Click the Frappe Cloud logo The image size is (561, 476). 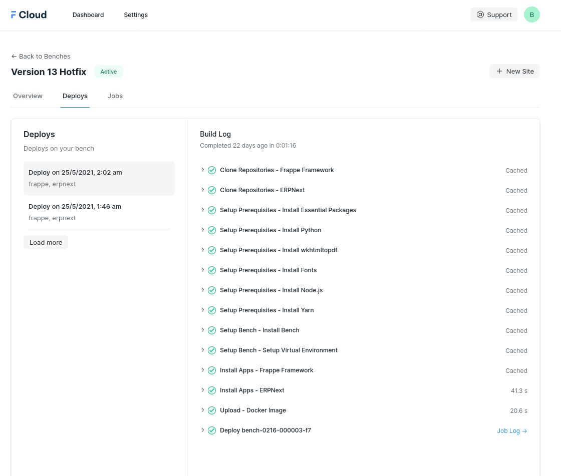click(x=29, y=15)
